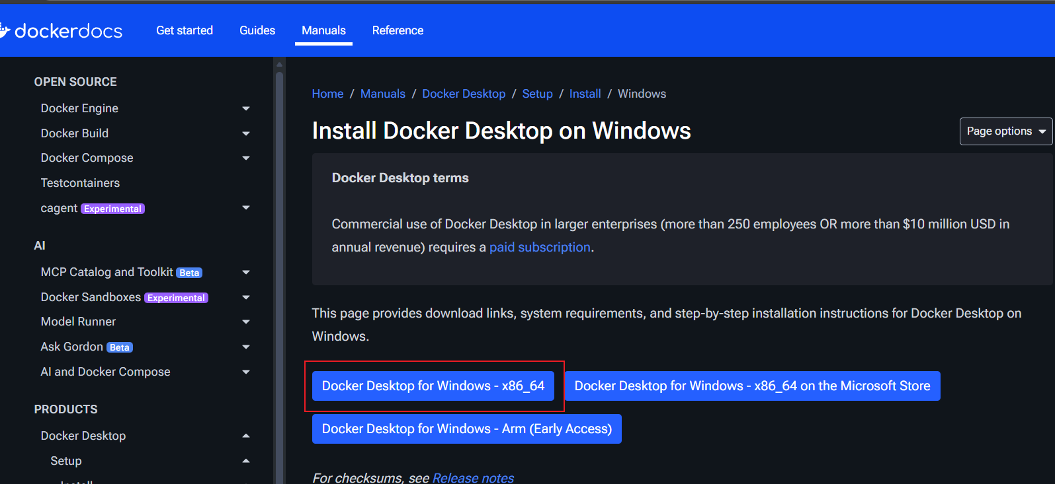Screen dimensions: 1055x484
Task: Go to Docker Desktop breadcrumb
Action: (x=464, y=94)
